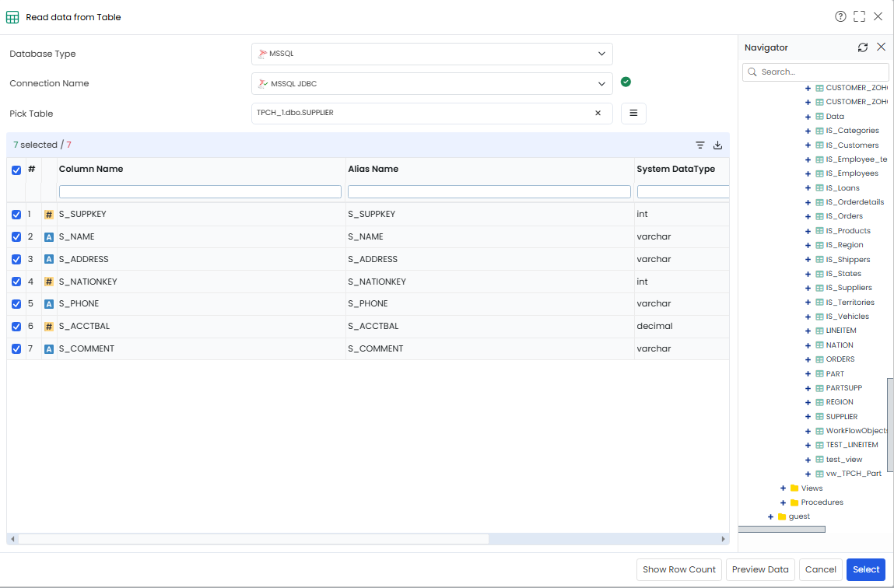Uncheck the S_COMMENT column checkbox

point(16,348)
